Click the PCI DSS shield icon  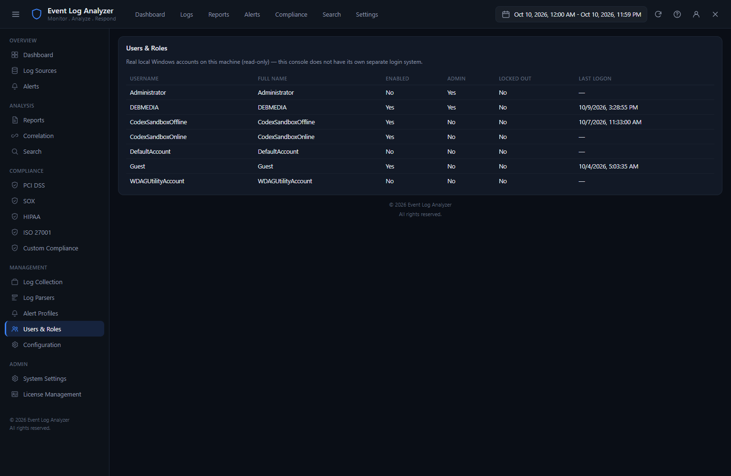[x=15, y=185]
